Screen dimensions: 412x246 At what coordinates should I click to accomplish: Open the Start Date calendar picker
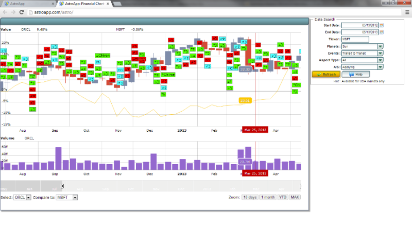click(382, 25)
